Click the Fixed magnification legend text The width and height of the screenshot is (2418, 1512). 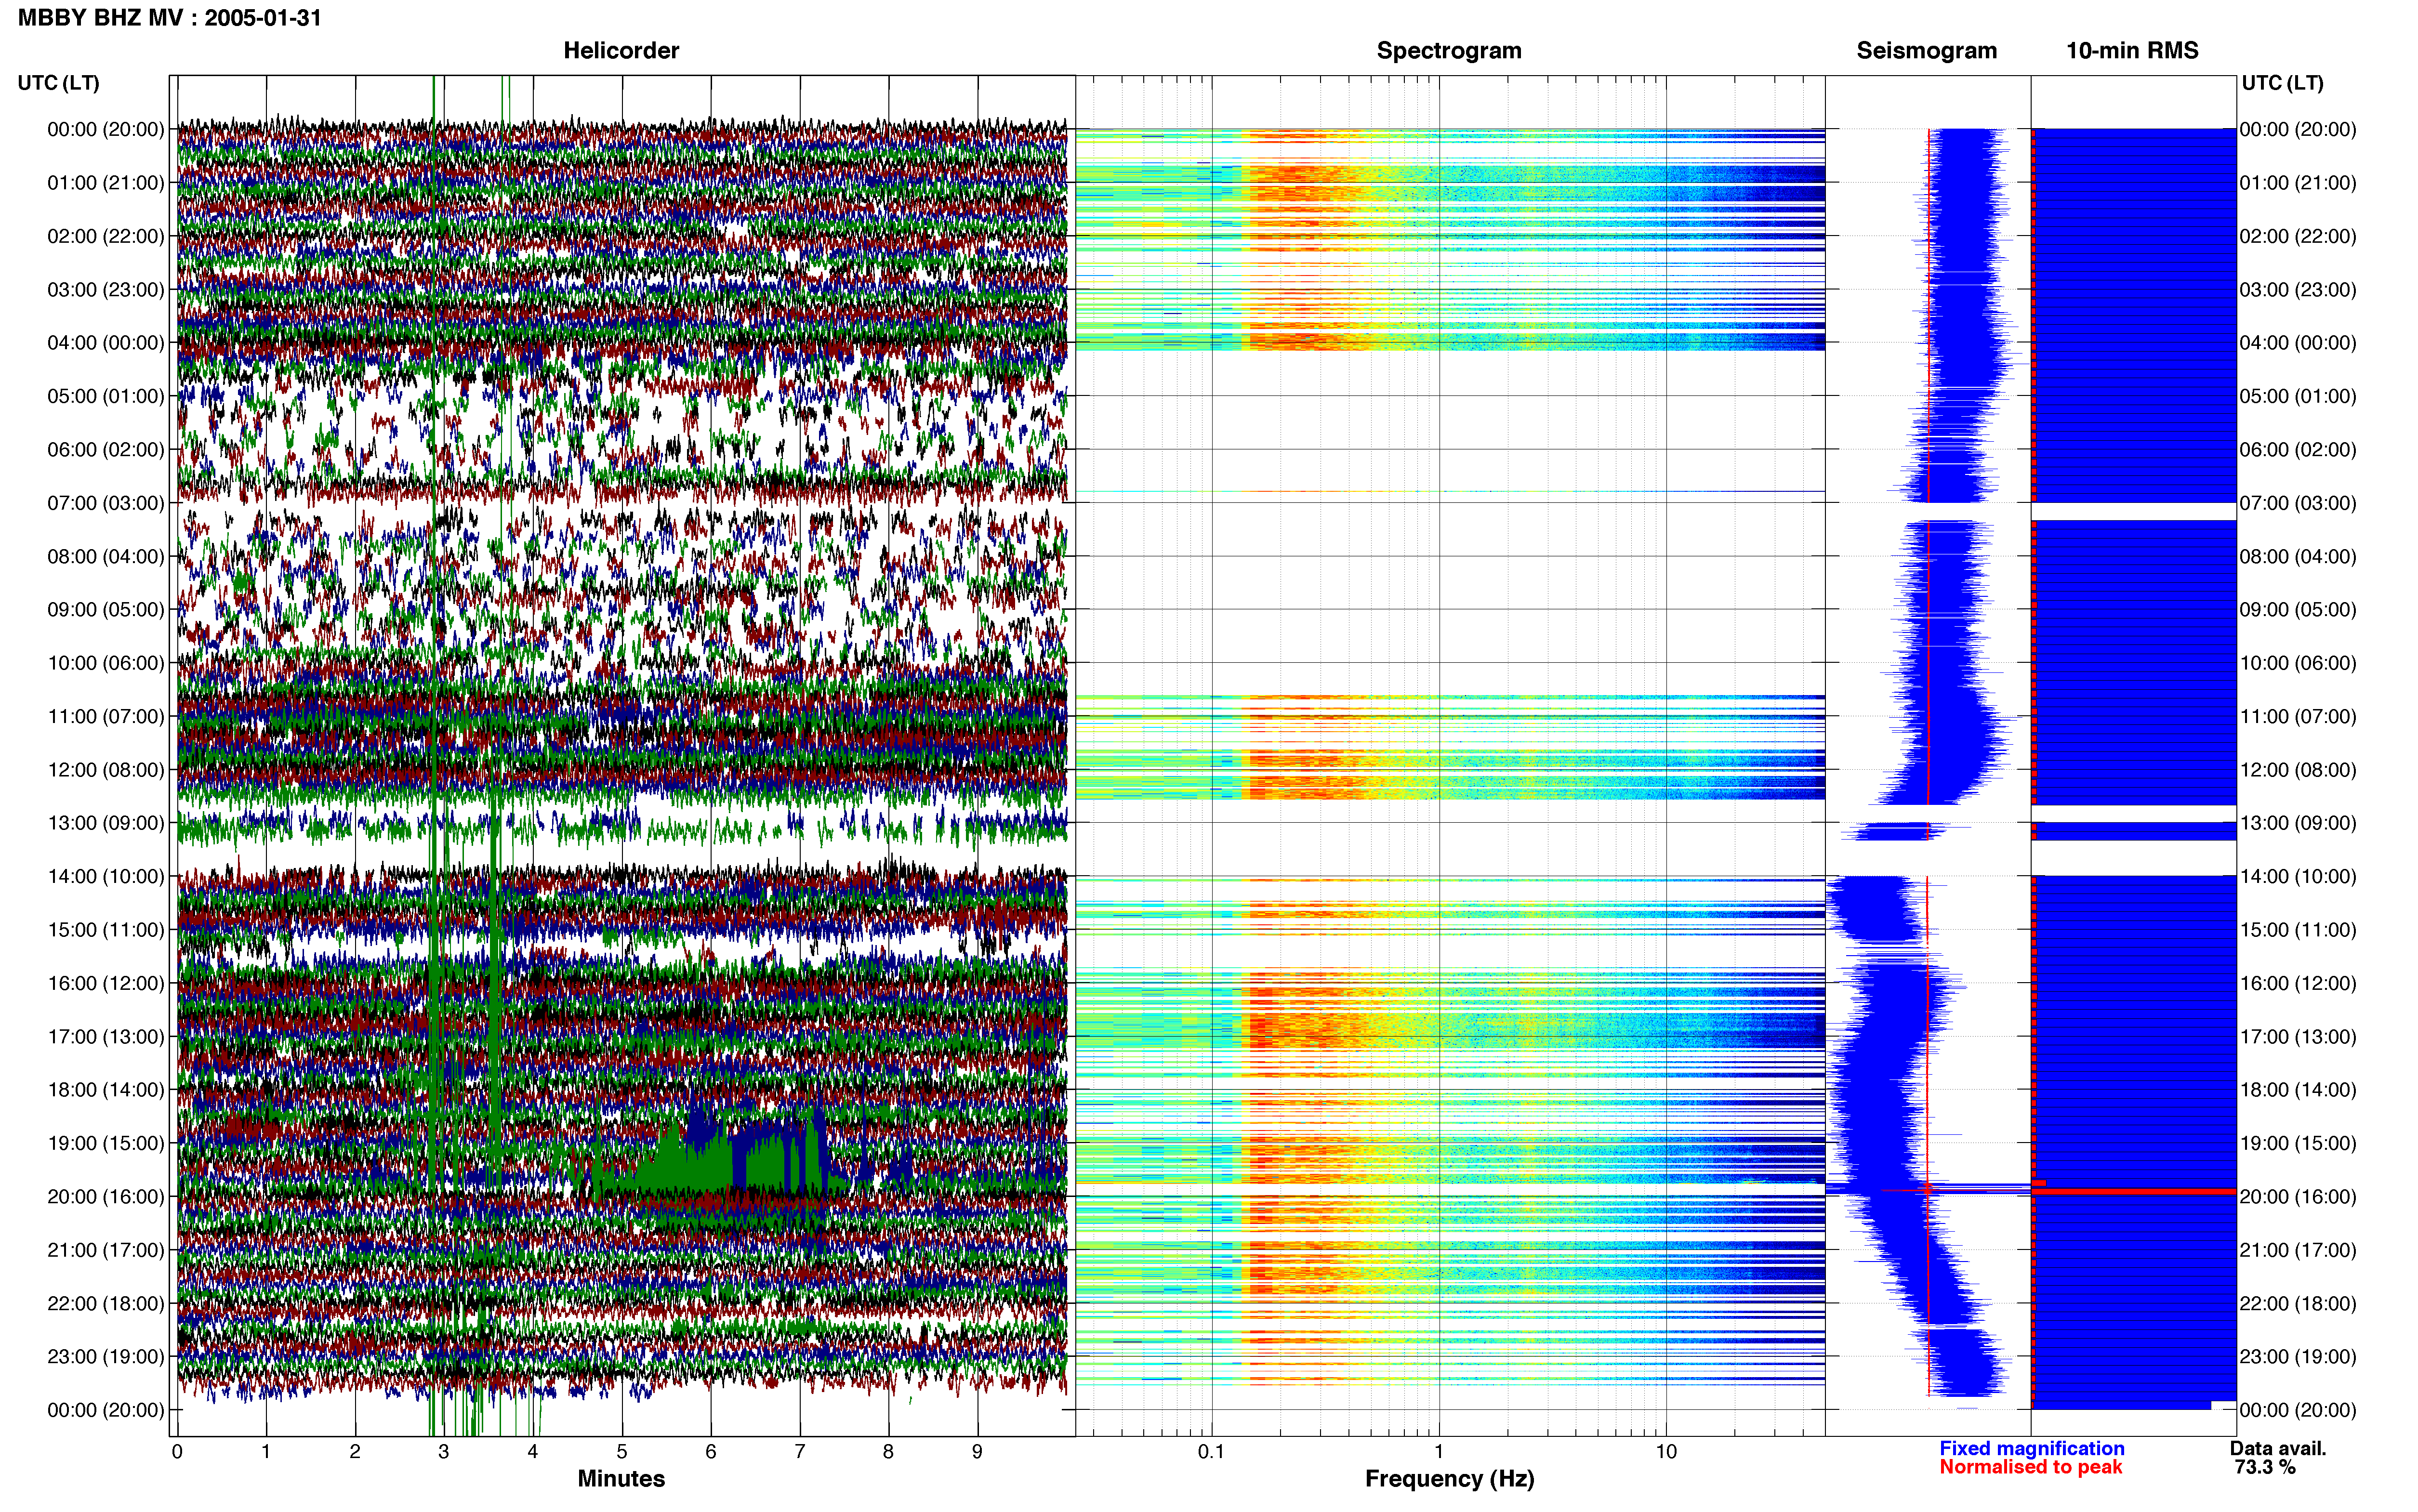[x=2032, y=1448]
